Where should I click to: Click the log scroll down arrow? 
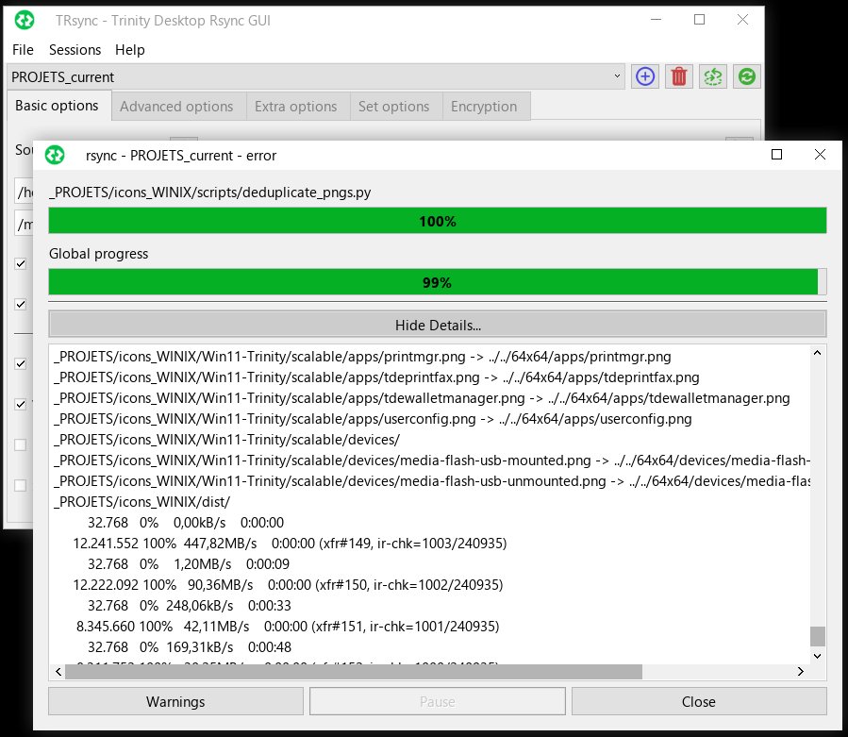click(x=817, y=656)
